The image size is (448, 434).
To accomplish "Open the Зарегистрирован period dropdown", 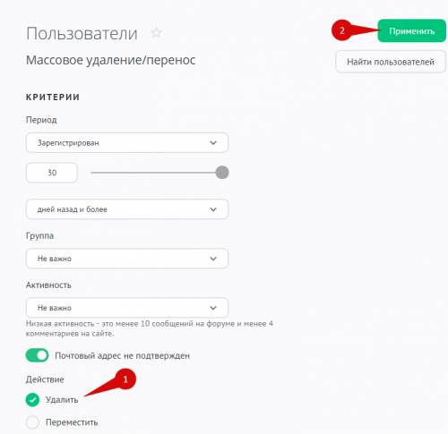I will coord(127,143).
